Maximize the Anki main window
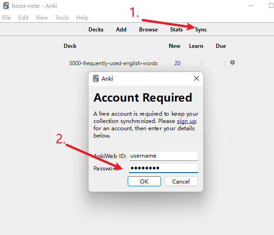 pyautogui.click(x=271, y=5)
